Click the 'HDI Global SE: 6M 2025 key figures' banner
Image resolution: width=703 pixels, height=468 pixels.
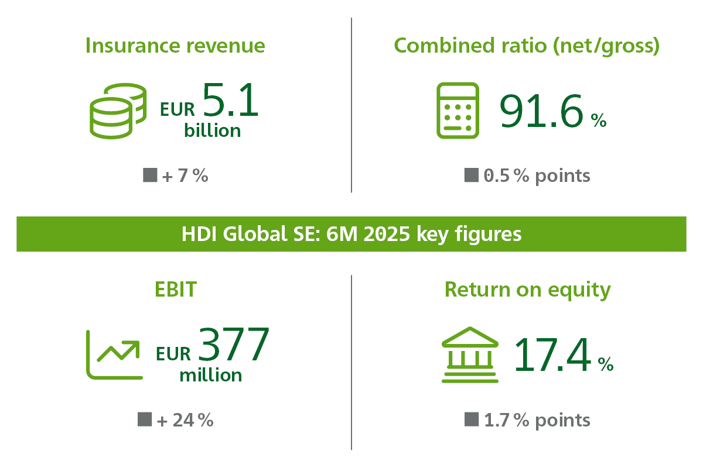click(x=351, y=234)
